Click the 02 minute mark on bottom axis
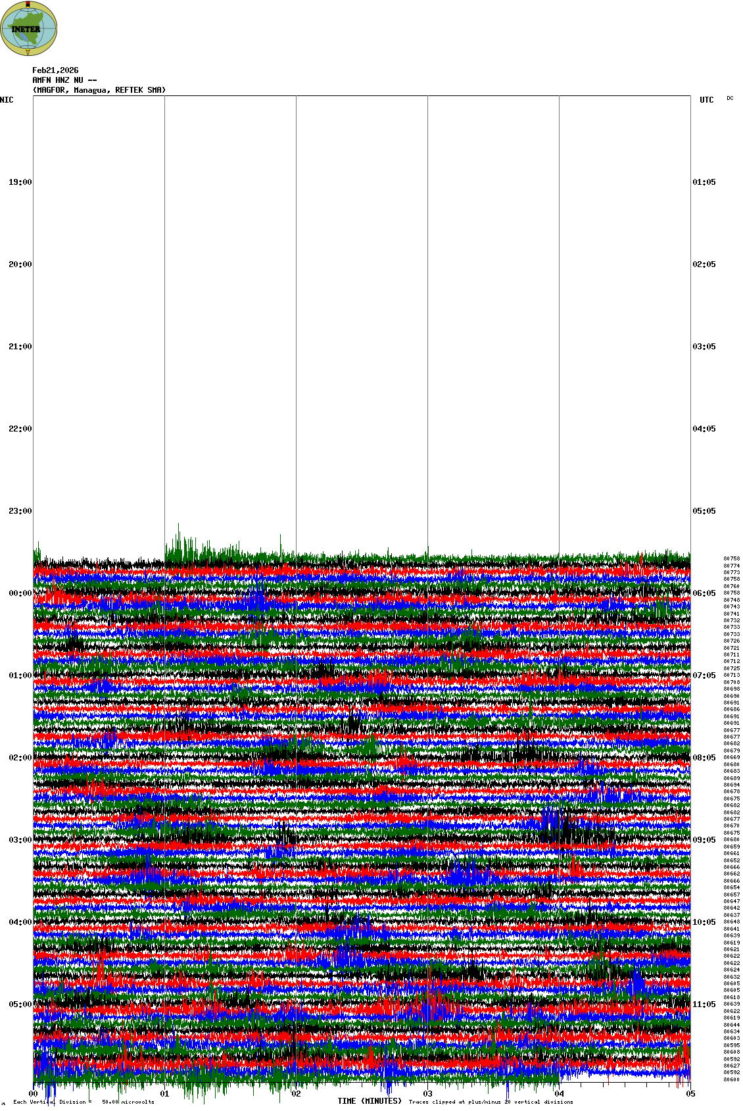Screen dimensions: 743x1111 [x=296, y=1094]
